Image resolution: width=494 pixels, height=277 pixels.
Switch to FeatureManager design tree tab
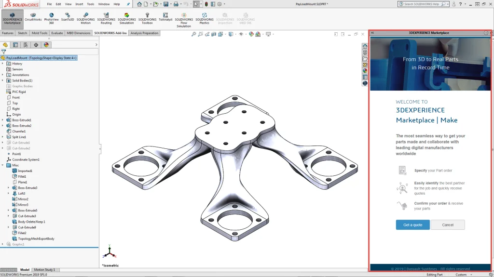click(x=5, y=45)
